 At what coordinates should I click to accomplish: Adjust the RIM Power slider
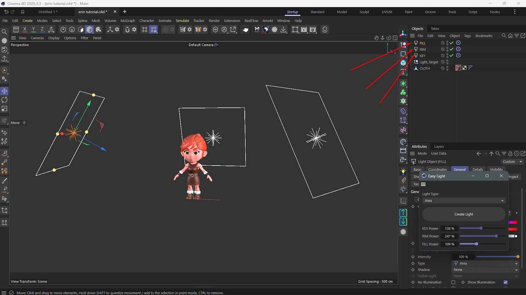[x=483, y=236]
